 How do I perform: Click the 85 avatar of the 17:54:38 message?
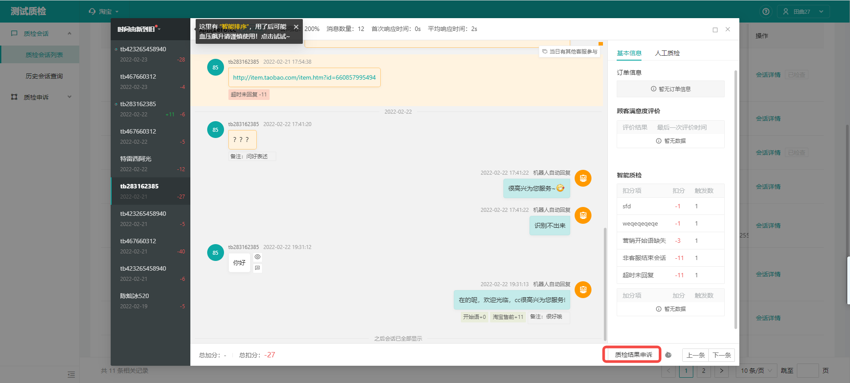(216, 68)
